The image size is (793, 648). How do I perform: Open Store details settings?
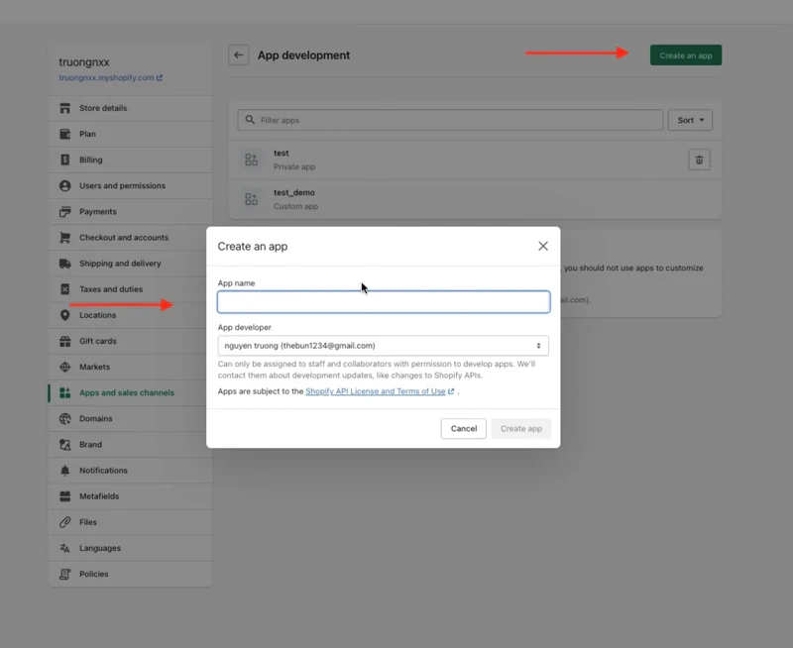coord(131,108)
